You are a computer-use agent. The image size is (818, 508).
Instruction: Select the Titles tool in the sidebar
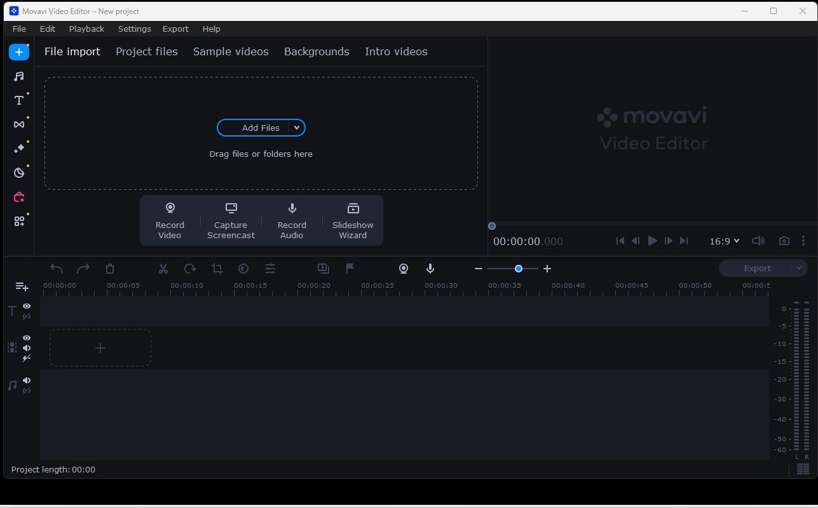18,100
